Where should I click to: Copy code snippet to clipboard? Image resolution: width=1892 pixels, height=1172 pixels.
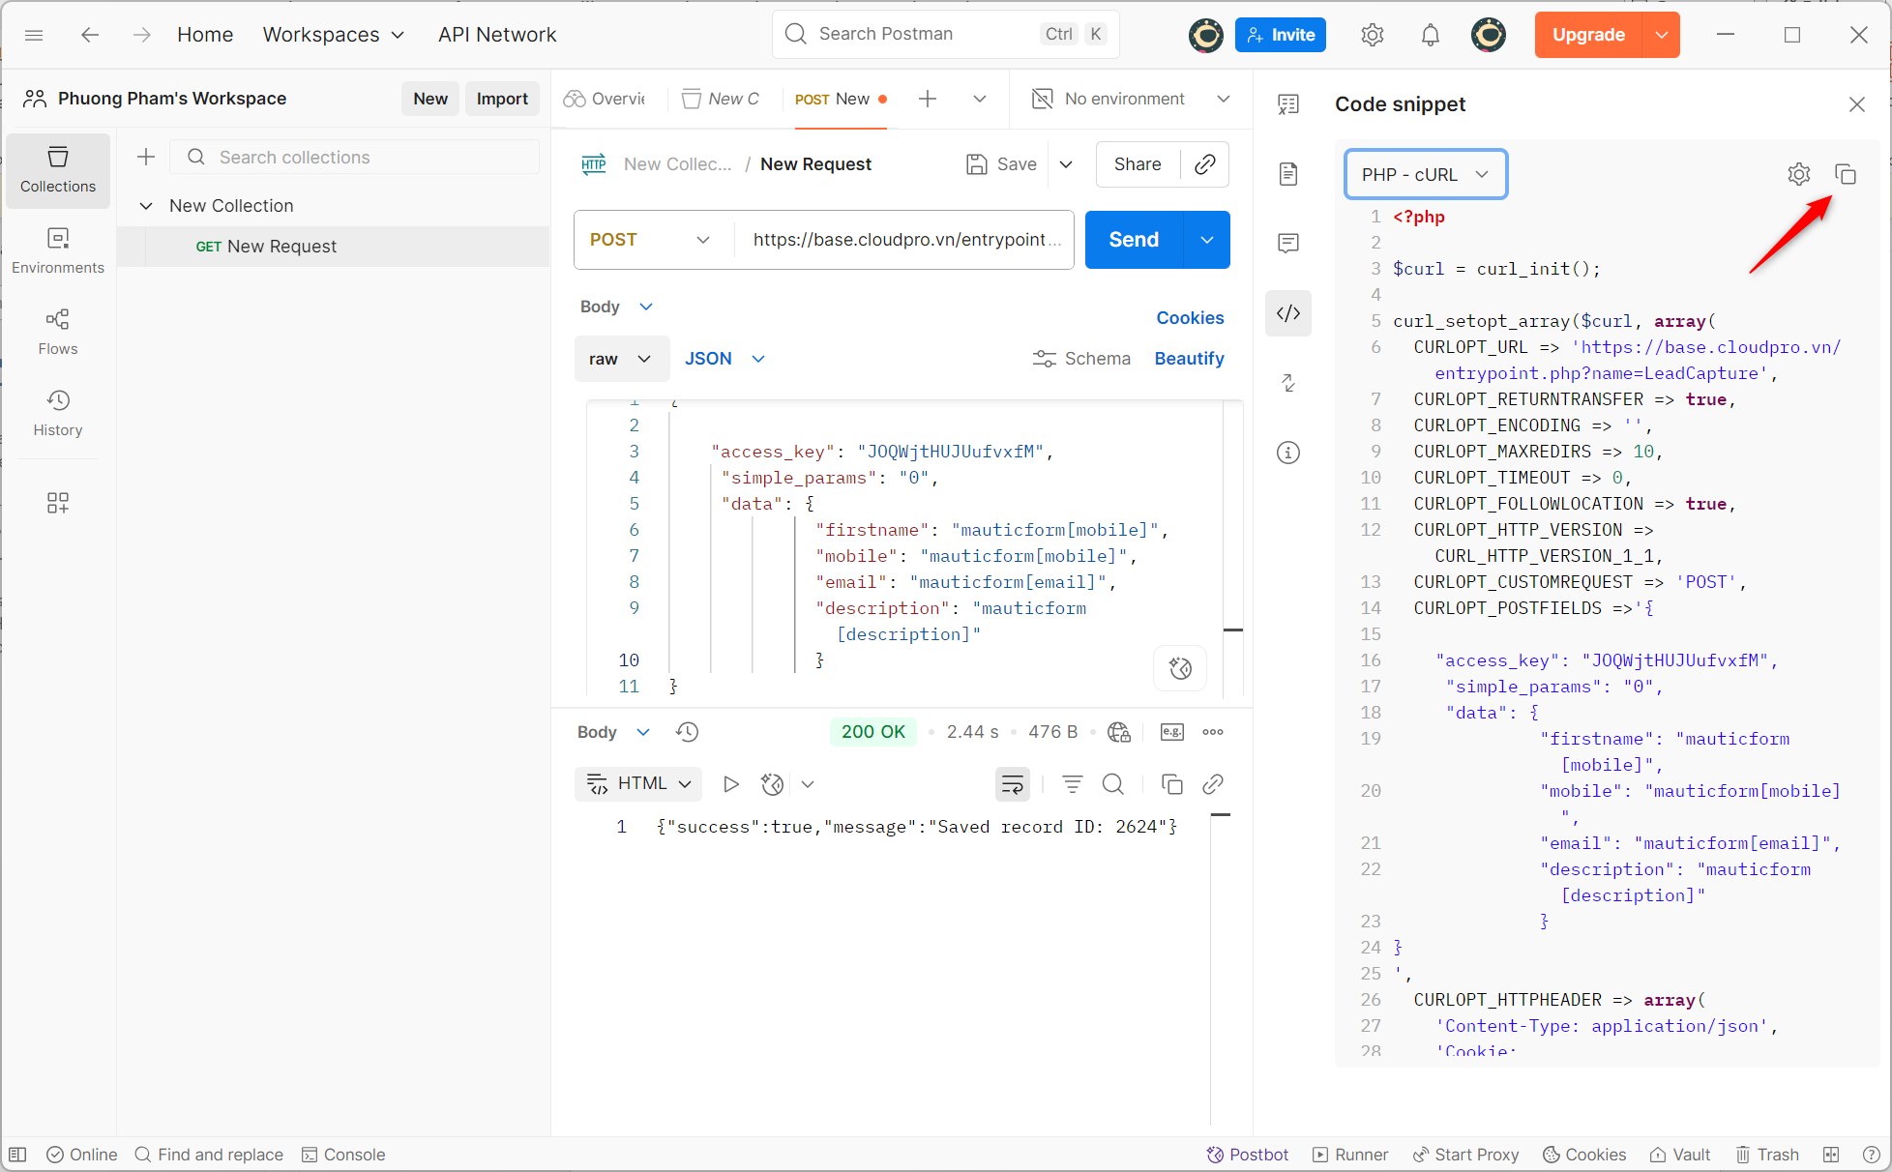(1846, 174)
